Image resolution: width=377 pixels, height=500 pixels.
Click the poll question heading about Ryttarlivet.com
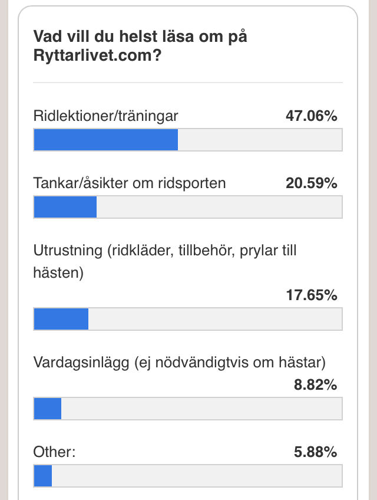140,46
